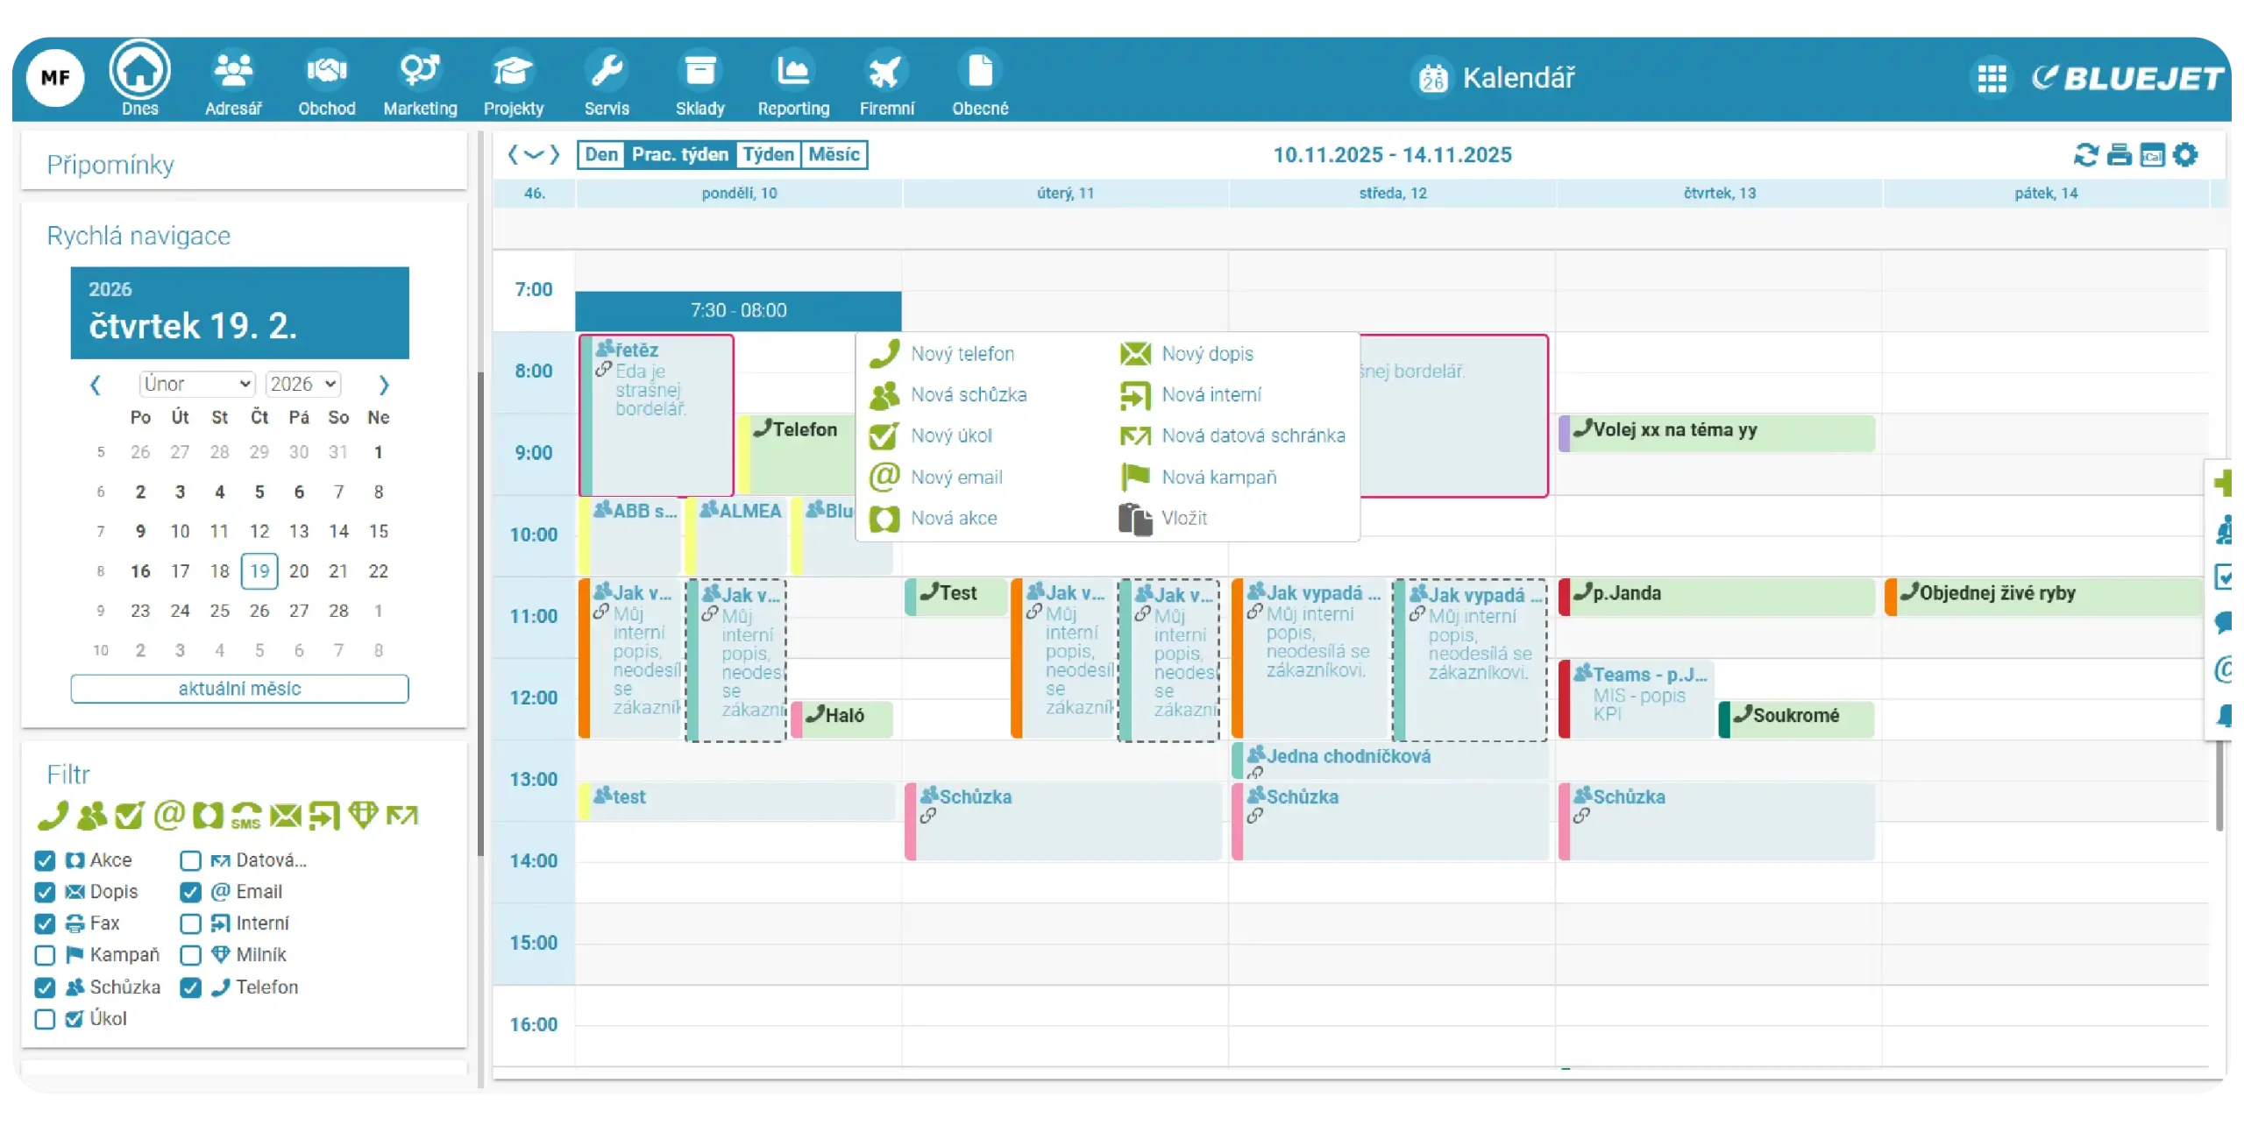
Task: Click the calendar date-range down chevron
Action: point(534,155)
